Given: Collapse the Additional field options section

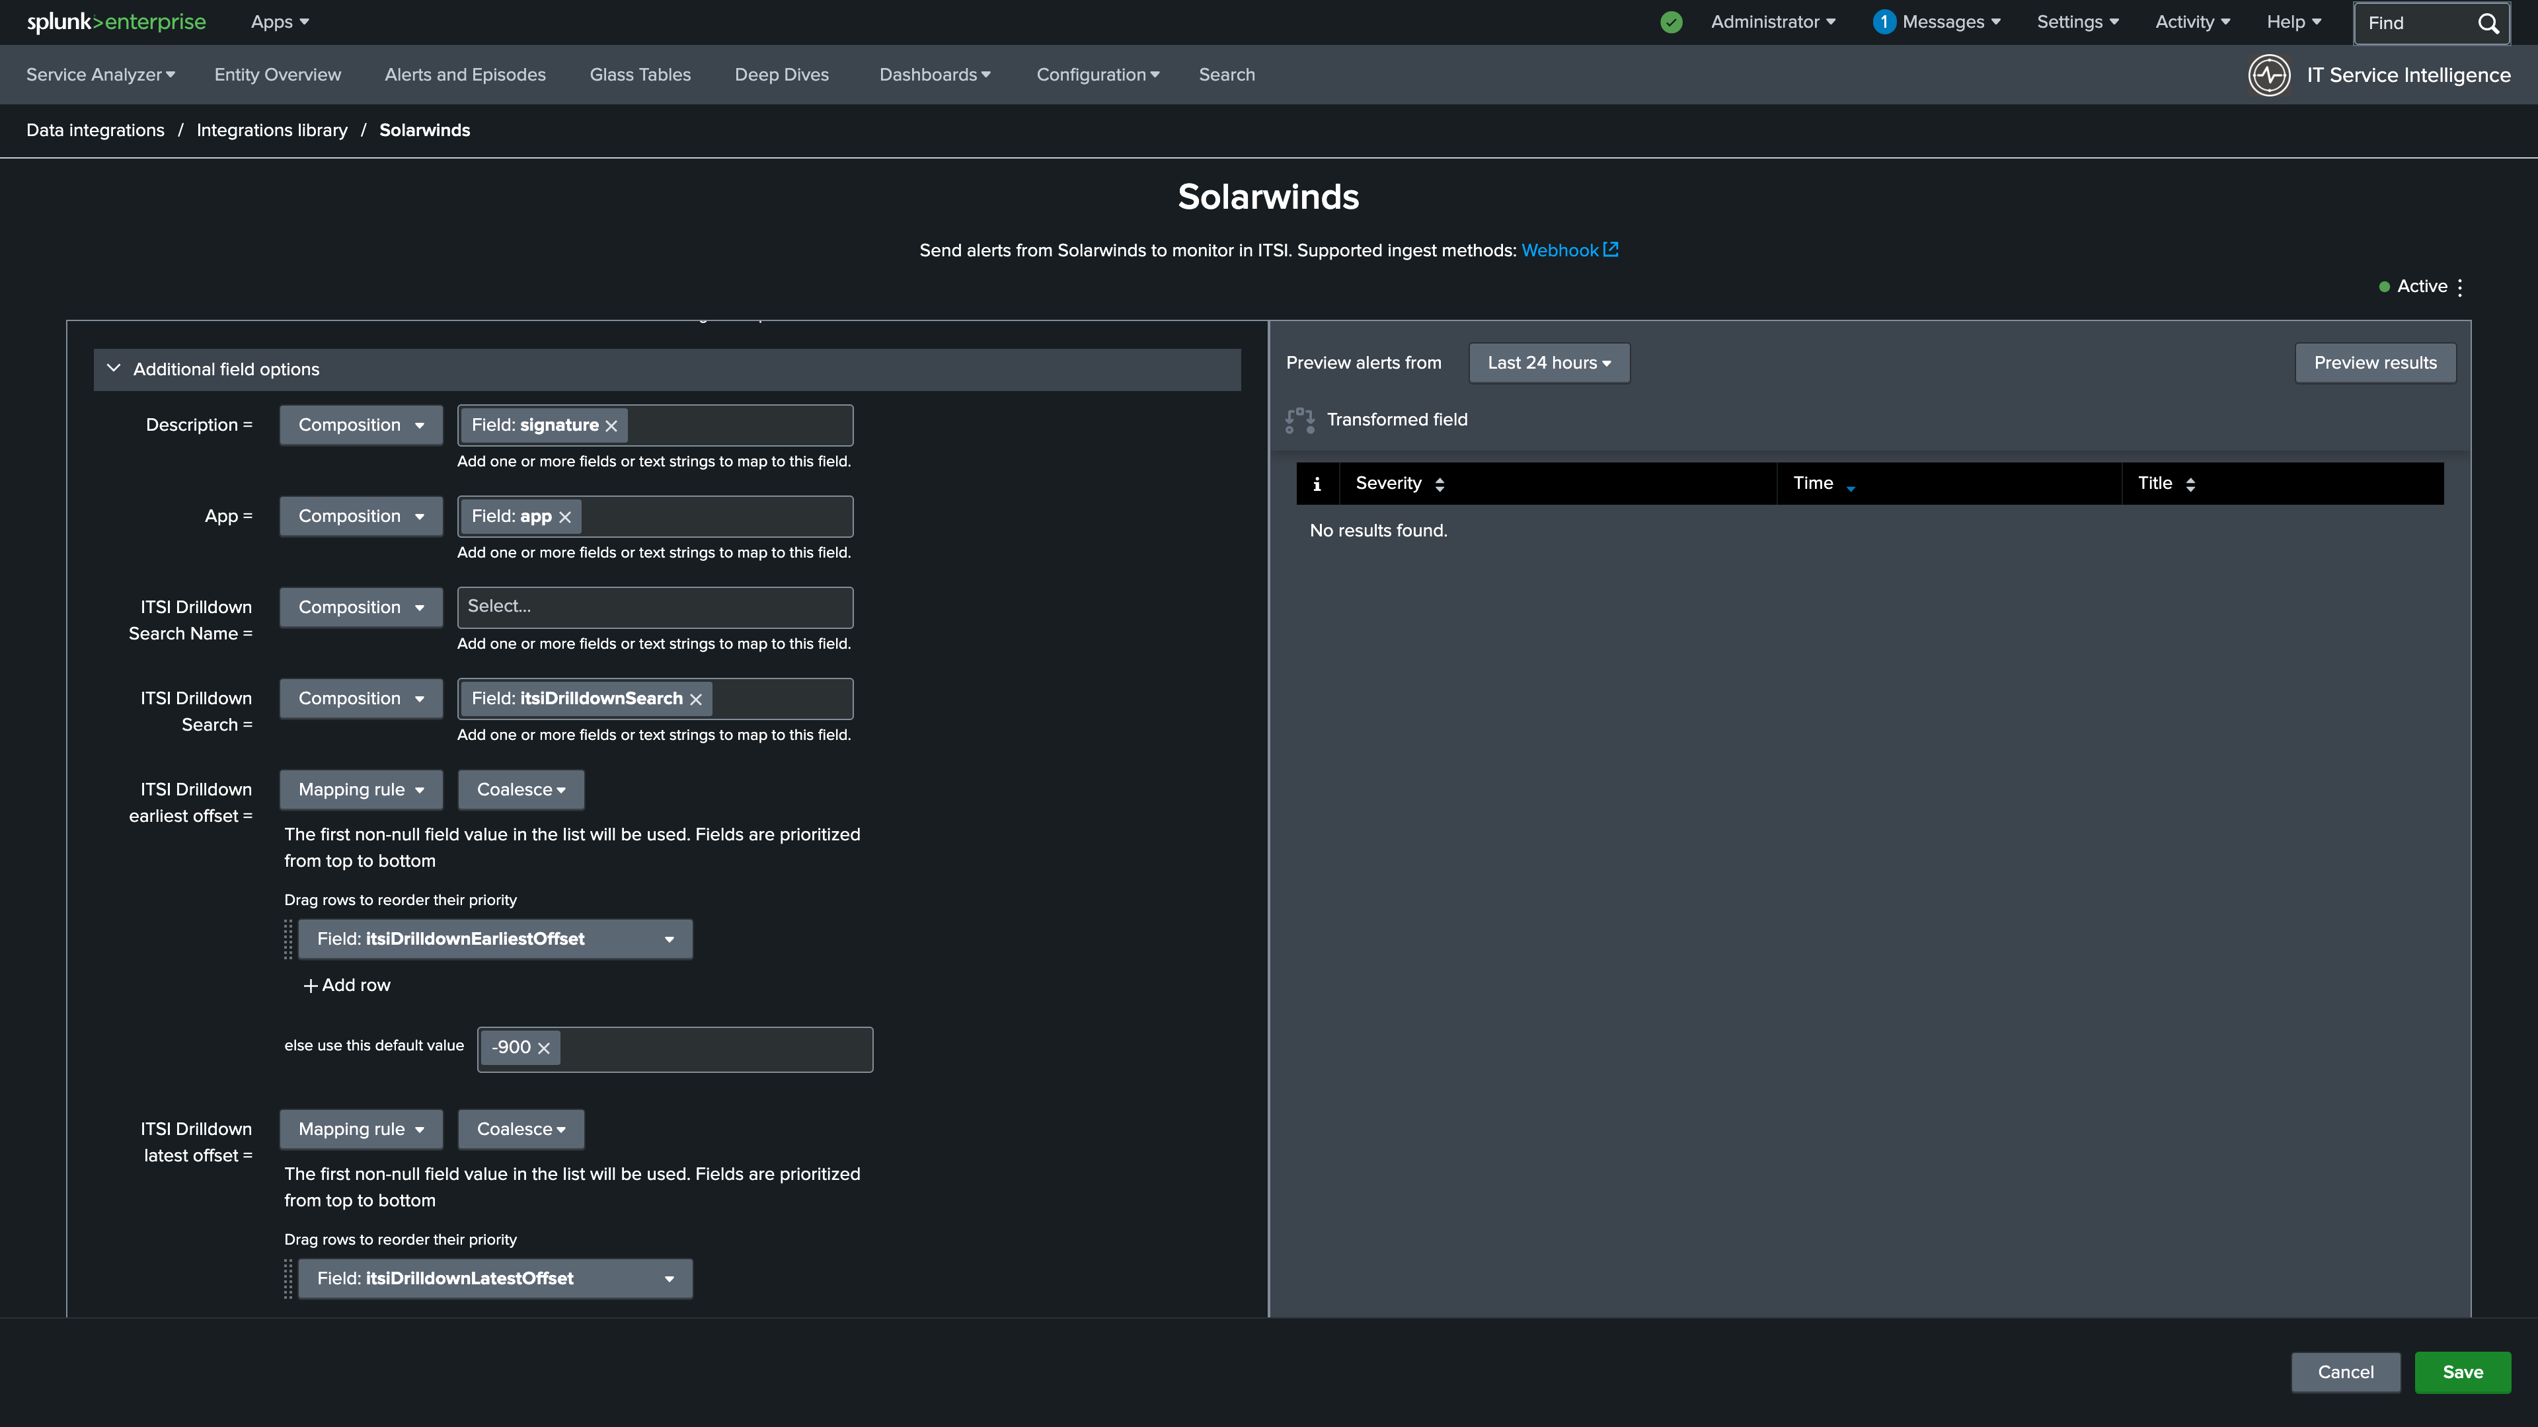Looking at the screenshot, I should 113,369.
